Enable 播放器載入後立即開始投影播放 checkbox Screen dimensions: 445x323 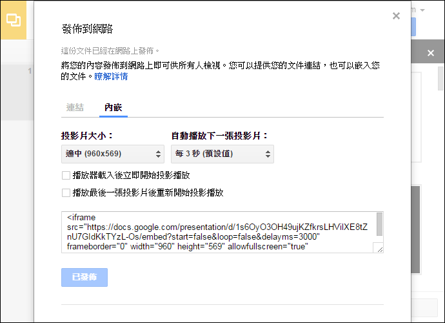click(66, 176)
